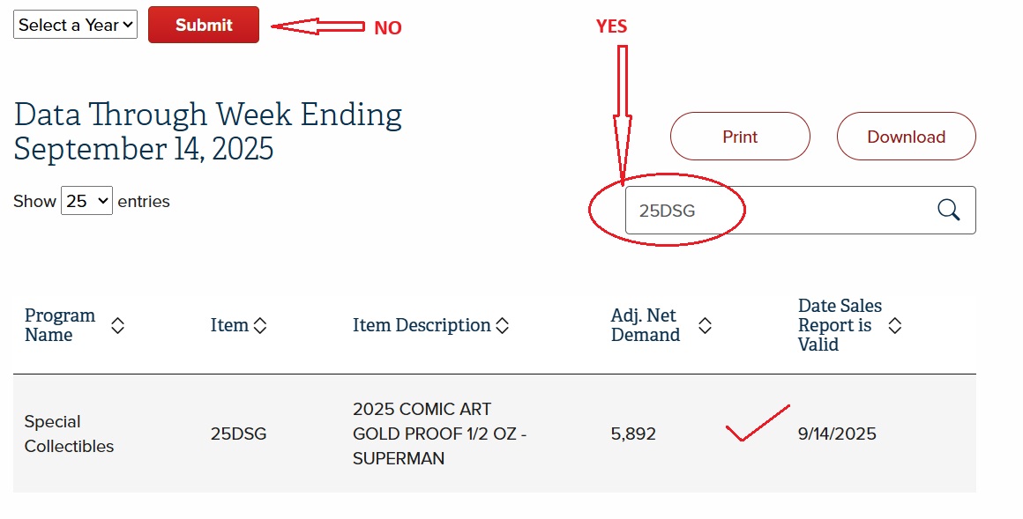Click the magnifying glass search icon
This screenshot has height=519, width=1023.
pos(948,210)
